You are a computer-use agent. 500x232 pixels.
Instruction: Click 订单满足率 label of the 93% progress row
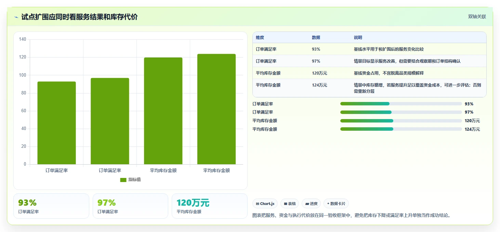tap(263, 104)
